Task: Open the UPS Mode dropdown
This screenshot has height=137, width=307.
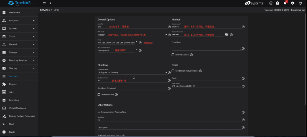Action: click(132, 35)
